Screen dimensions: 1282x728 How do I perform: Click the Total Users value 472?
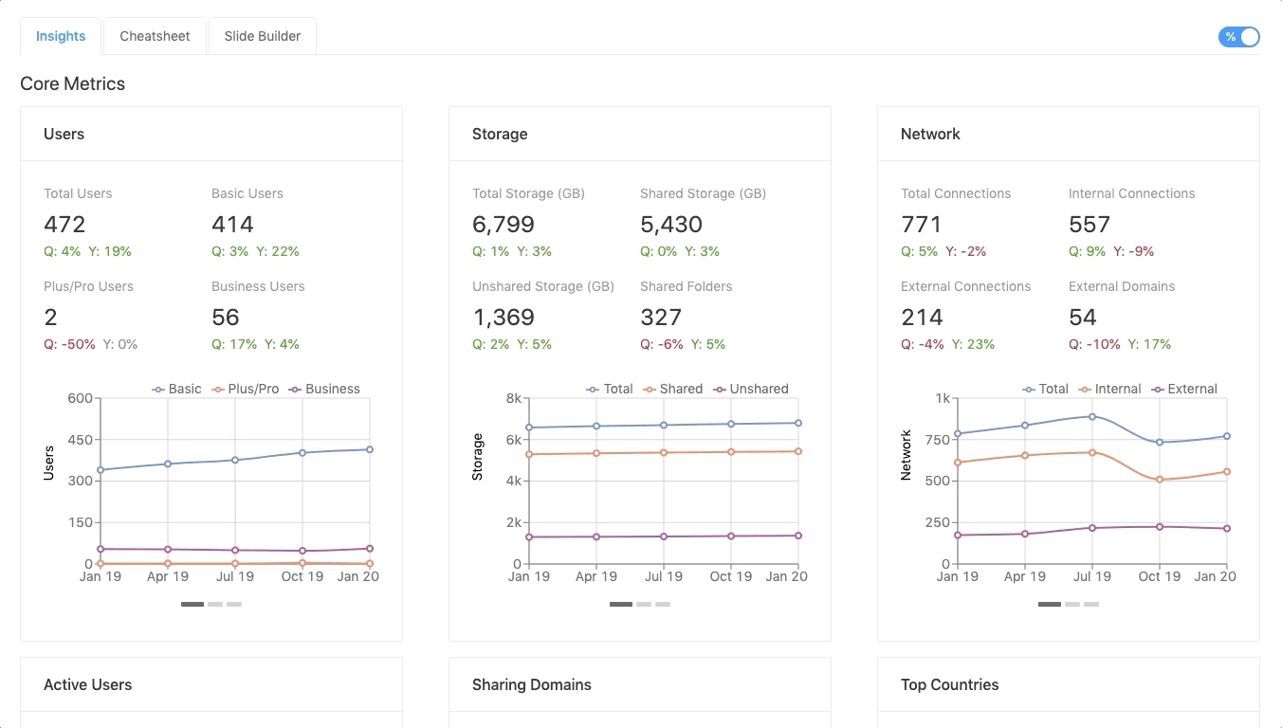coord(64,225)
